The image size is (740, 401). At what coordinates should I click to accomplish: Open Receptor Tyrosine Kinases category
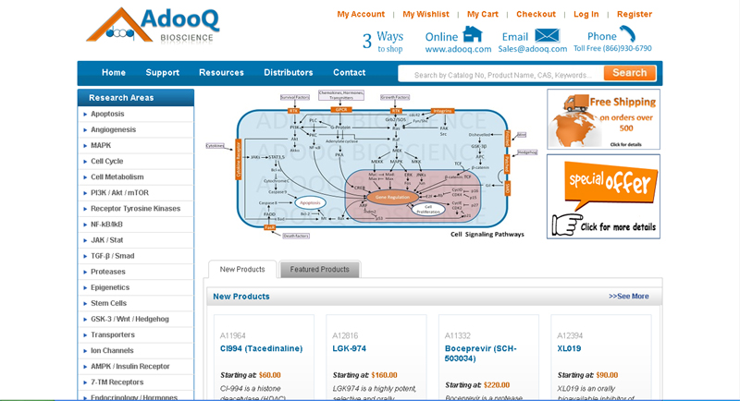(x=136, y=209)
